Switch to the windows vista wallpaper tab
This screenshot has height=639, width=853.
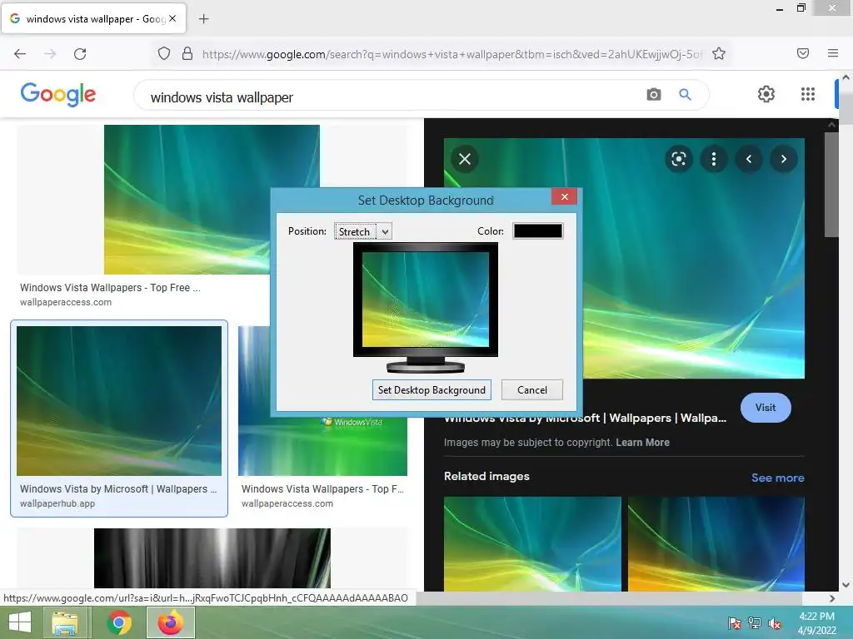[95, 18]
